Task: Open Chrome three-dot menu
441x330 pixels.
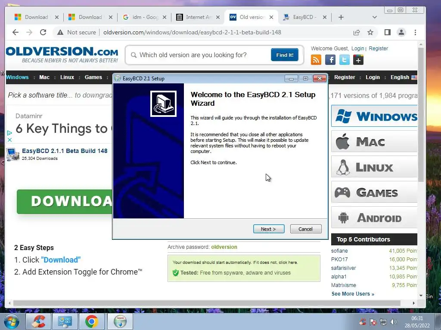Action: 415,33
